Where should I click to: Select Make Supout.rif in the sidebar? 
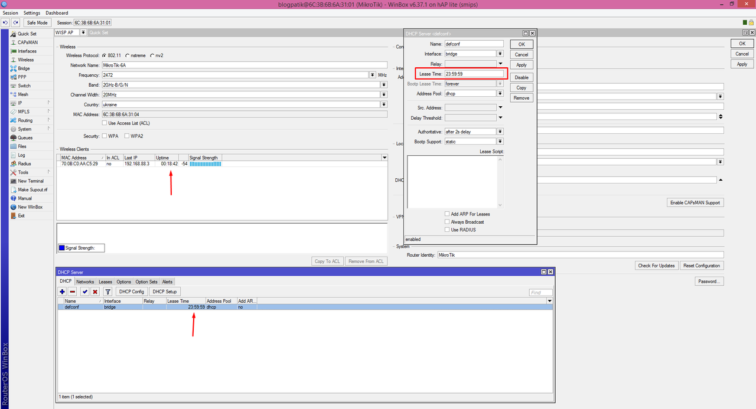[x=32, y=189]
